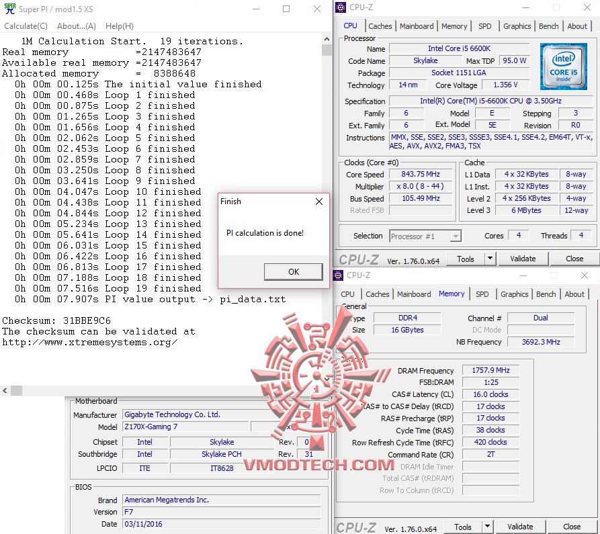Click Close button in upper CPU-Z window
Viewport: 600px width, 534px height.
tap(574, 259)
